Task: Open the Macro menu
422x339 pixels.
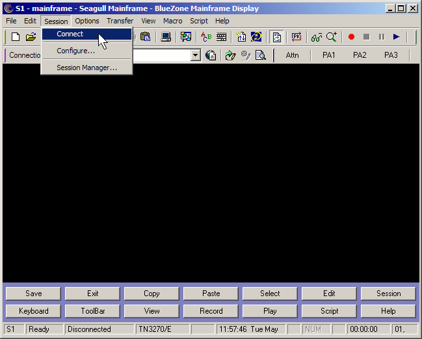Action: pos(172,21)
